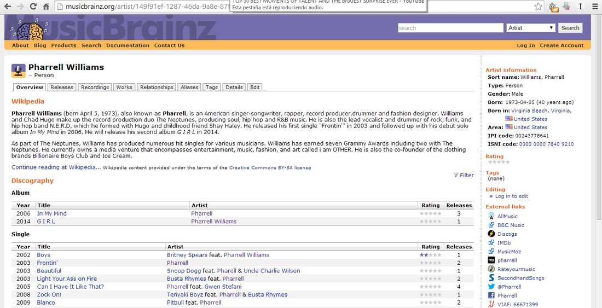Click the Create Account link

click(x=562, y=45)
